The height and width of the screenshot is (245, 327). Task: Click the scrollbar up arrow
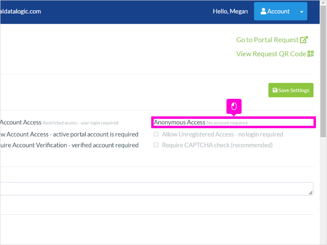[323, 2]
